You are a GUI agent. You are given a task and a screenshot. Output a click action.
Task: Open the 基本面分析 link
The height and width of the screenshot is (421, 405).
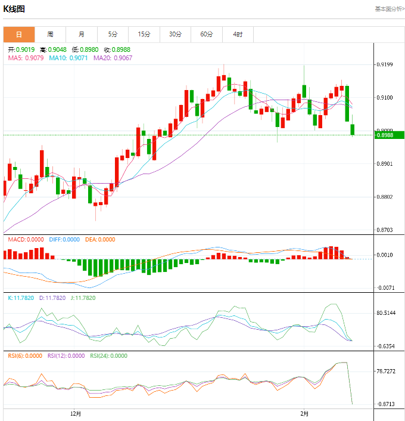coord(390,9)
